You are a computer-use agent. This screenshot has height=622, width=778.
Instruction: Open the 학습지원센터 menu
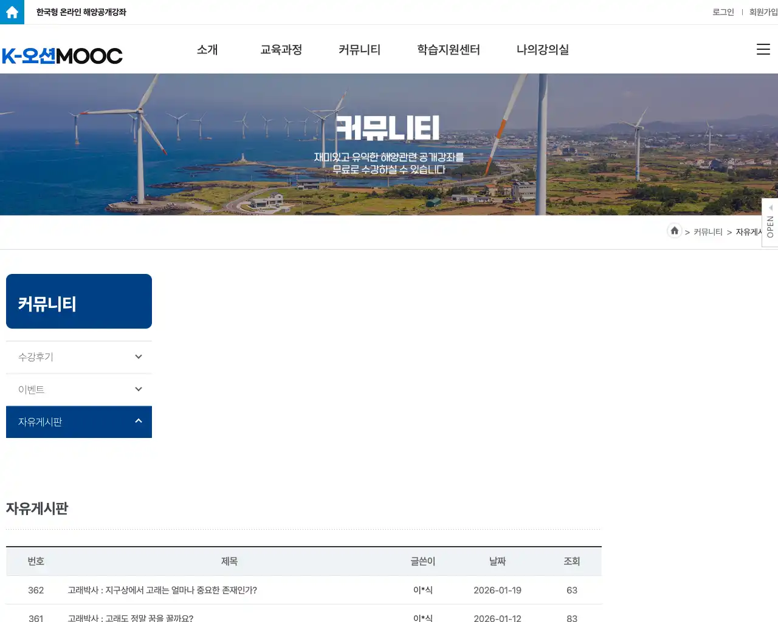click(449, 50)
